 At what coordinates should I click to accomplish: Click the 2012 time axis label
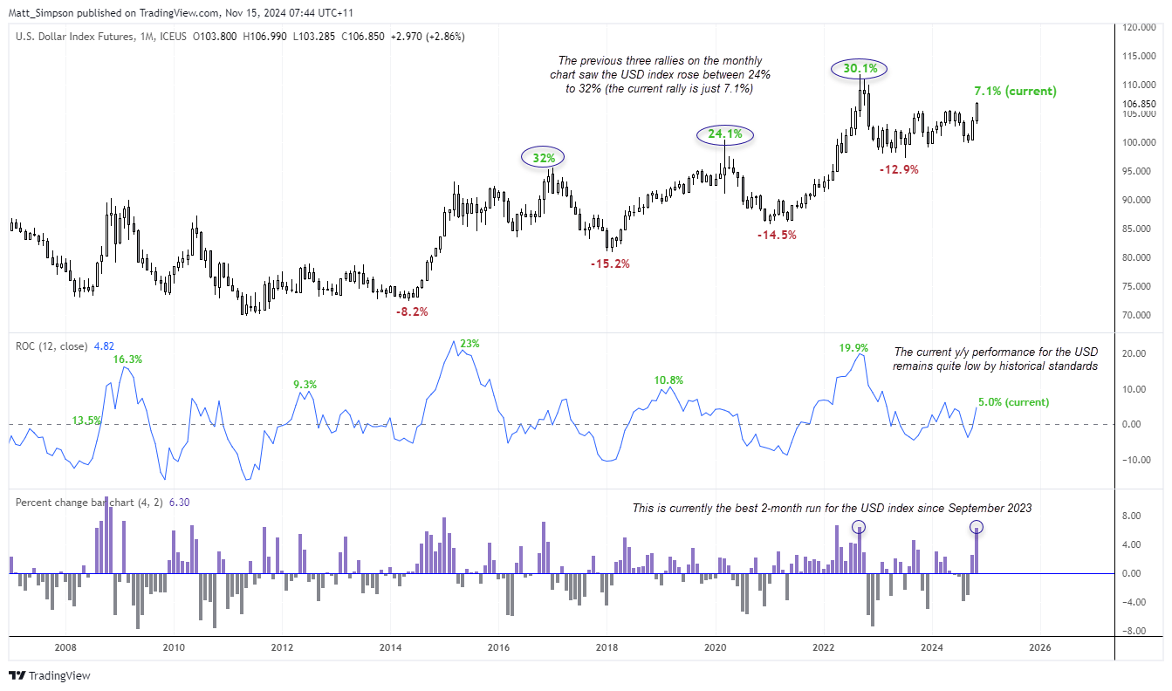pyautogui.click(x=282, y=648)
